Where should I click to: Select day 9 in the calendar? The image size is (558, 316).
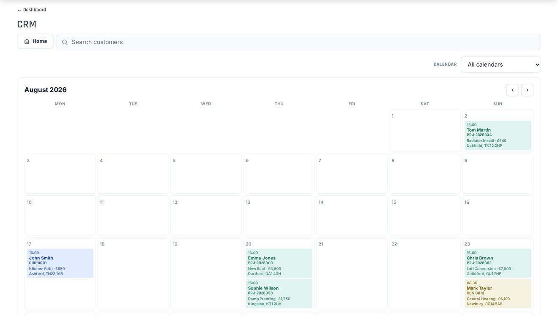click(498, 174)
